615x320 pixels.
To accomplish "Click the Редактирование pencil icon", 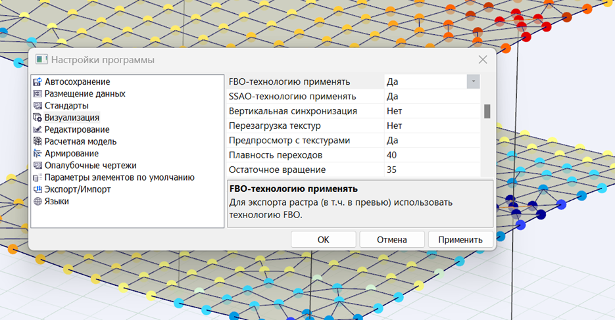I will point(37,130).
